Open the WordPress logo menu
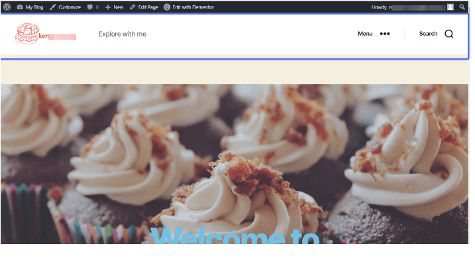 pyautogui.click(x=7, y=7)
